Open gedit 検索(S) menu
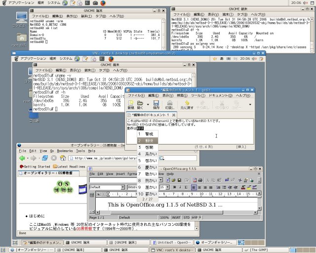The height and width of the screenshot is (253, 316). click(x=182, y=95)
